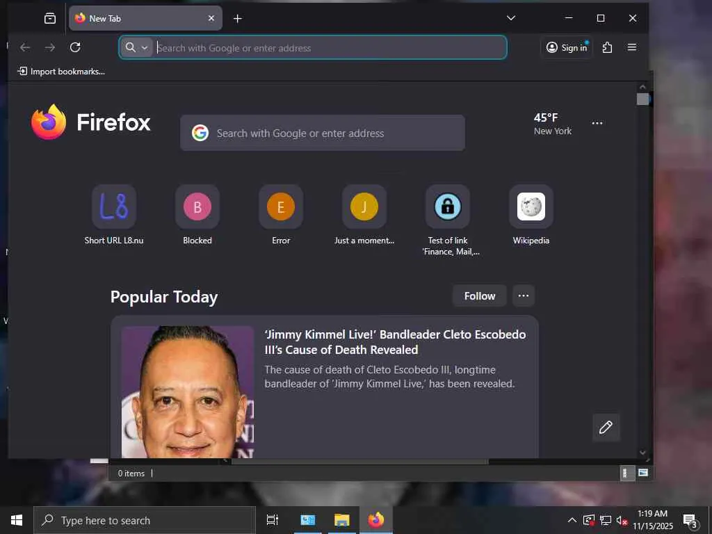Show hidden system tray icons

(572, 520)
